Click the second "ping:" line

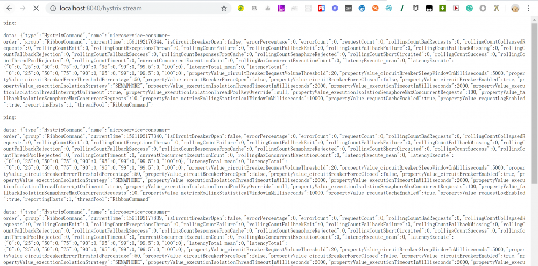tap(10, 117)
